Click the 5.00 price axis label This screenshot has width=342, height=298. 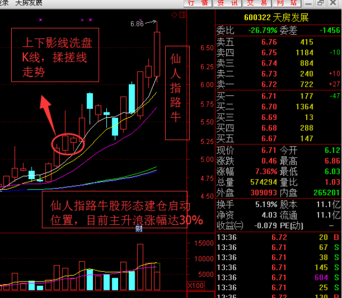pyautogui.click(x=207, y=159)
